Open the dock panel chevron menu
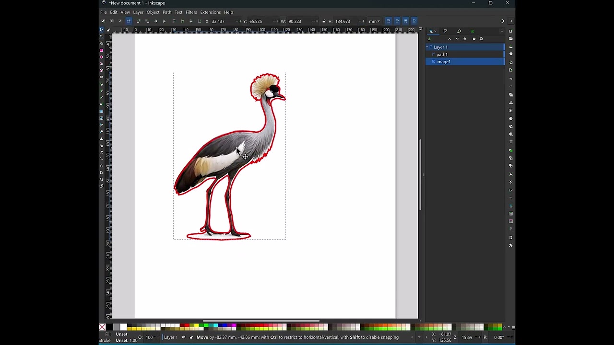The height and width of the screenshot is (345, 614). (502, 31)
